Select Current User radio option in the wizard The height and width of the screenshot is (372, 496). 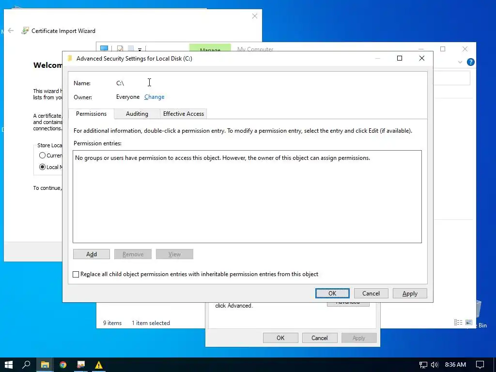[x=43, y=155]
